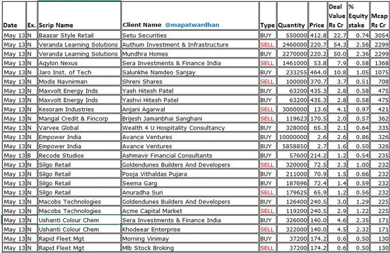The height and width of the screenshot is (253, 390).
Task: Click the Baazar Style Retail cell
Action: (x=79, y=35)
